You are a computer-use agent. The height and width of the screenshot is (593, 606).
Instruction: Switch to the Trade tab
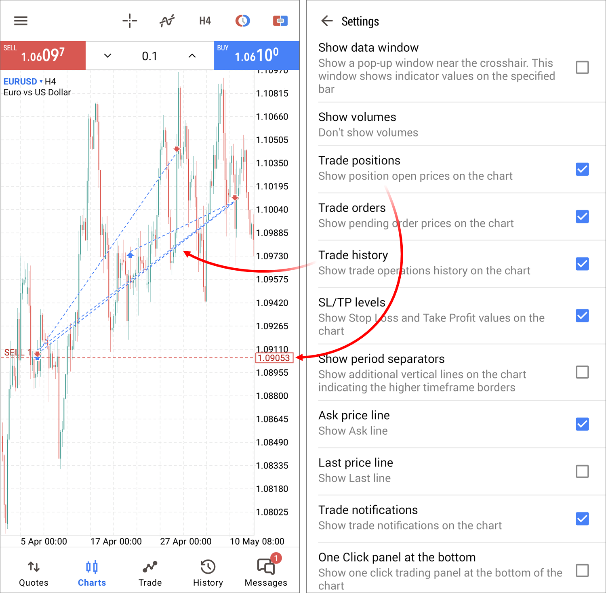coord(150,572)
